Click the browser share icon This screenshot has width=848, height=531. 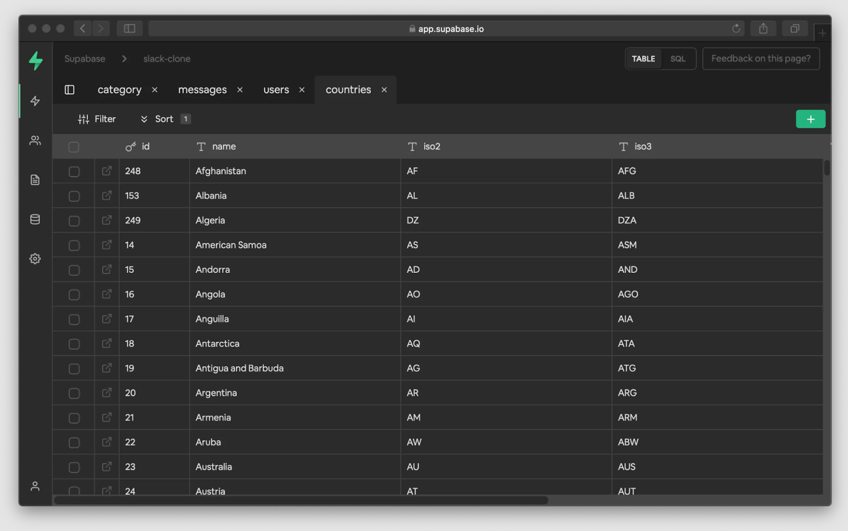pyautogui.click(x=763, y=29)
